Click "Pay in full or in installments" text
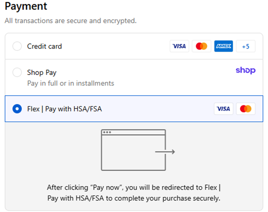Image resolution: width=268 pixels, height=212 pixels. coord(71,83)
